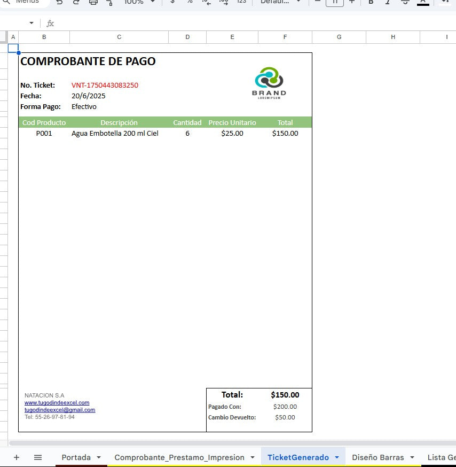Viewport: 456px width, 467px height.
Task: Select column G header
Action: point(339,37)
